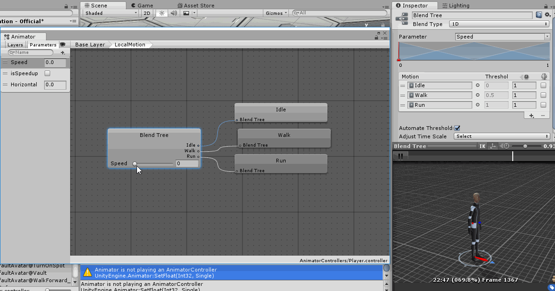This screenshot has height=291, width=555.
Task: Enable mirror checkbox for Idle motion
Action: [543, 85]
